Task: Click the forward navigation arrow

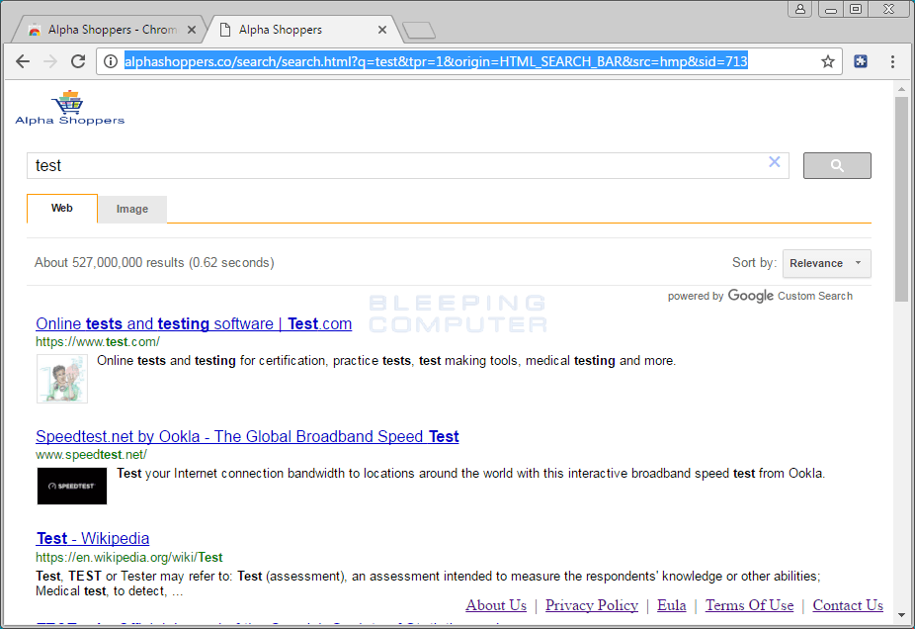Action: click(50, 61)
